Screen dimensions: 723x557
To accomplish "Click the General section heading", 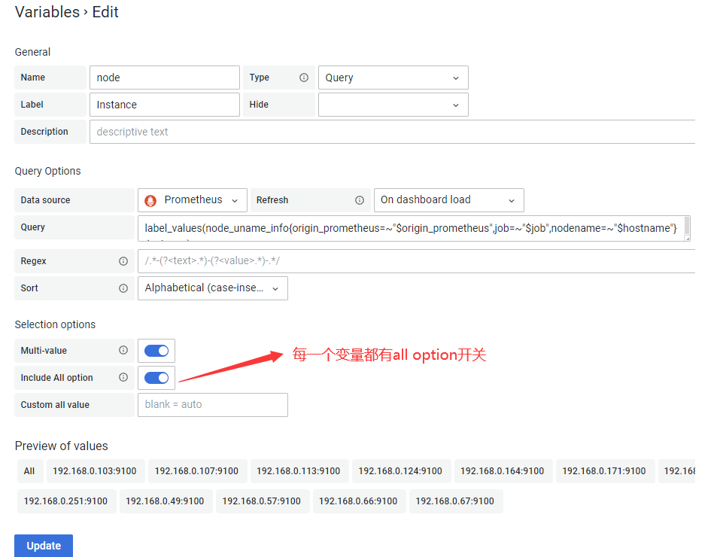I will 32,52.
